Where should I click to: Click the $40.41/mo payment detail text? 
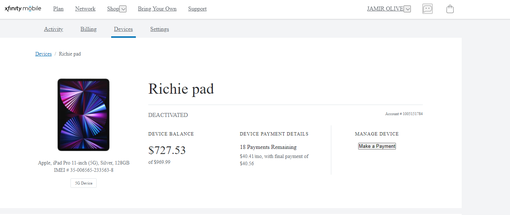pos(274,160)
